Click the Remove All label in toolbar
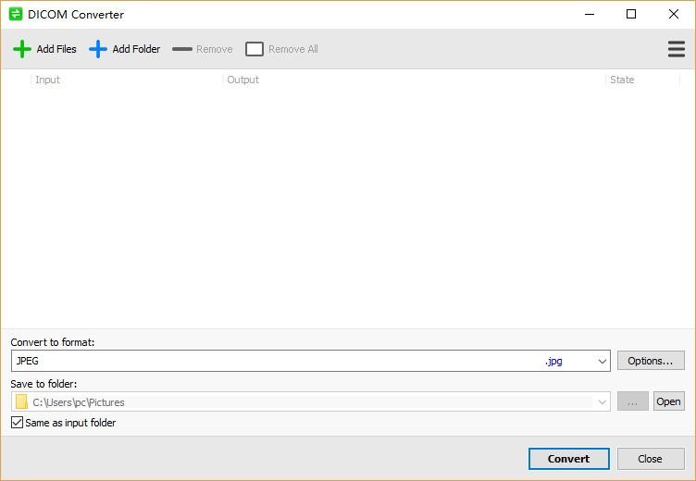Viewport: 696px width, 481px height. 293,49
